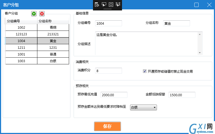
Task: Click the orange 保存 button
Action: [x=107, y=126]
